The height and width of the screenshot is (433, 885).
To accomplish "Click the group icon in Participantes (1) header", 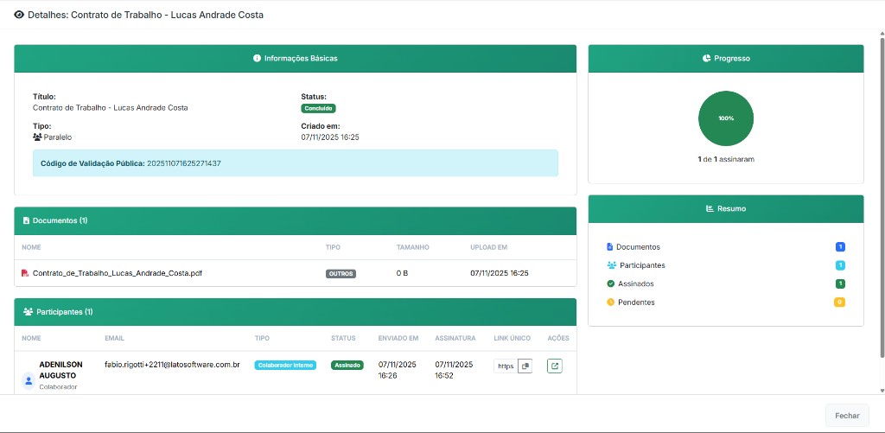I will point(29,312).
